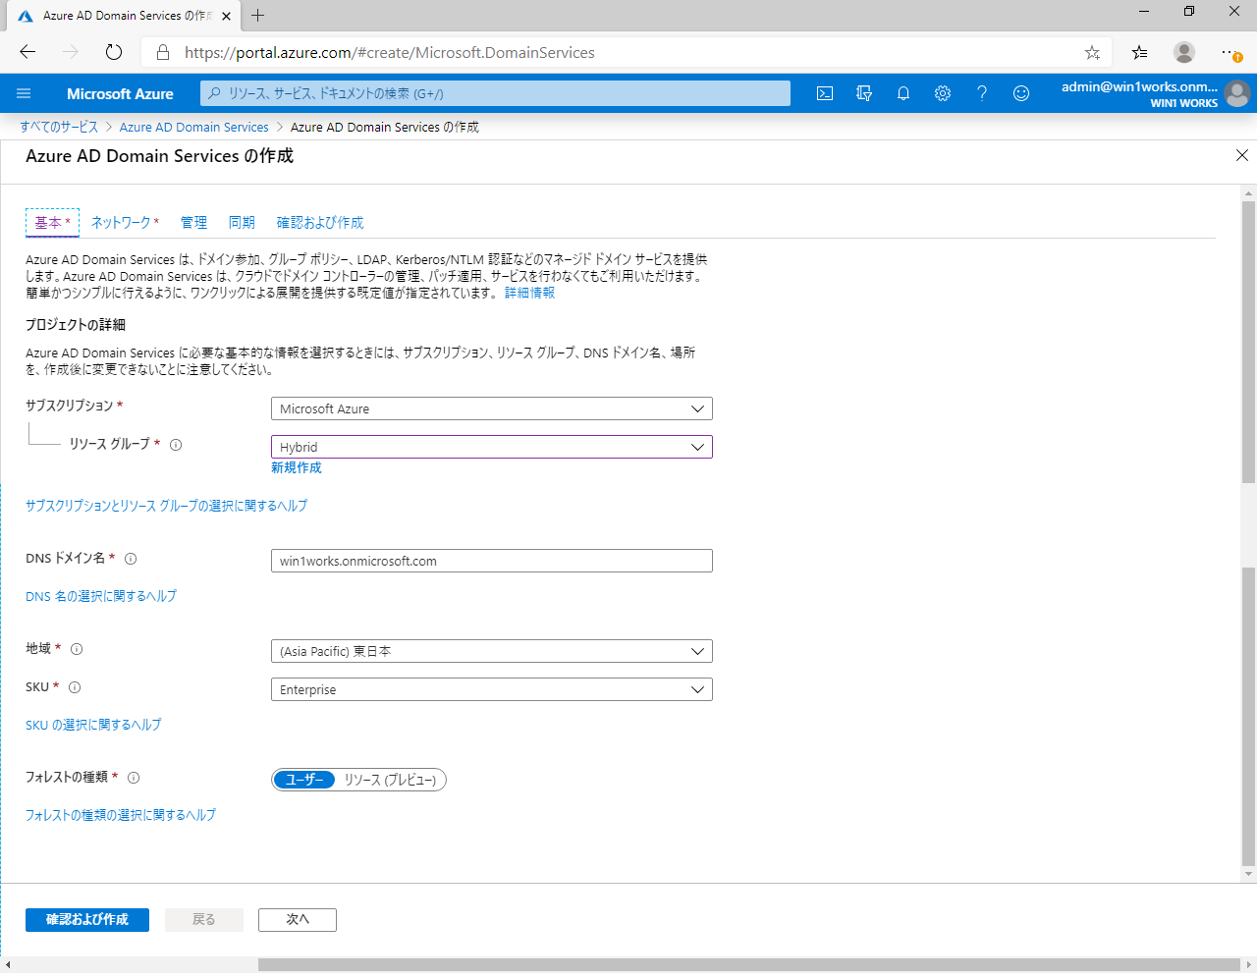Click the browser forward arrow

point(71,52)
